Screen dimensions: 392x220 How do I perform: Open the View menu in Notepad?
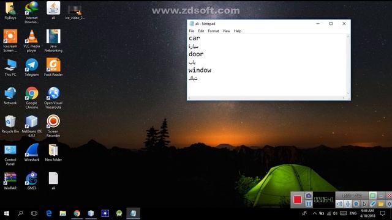tap(226, 31)
